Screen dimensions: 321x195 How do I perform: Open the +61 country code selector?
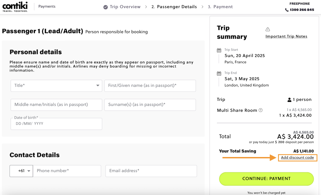click(x=21, y=171)
